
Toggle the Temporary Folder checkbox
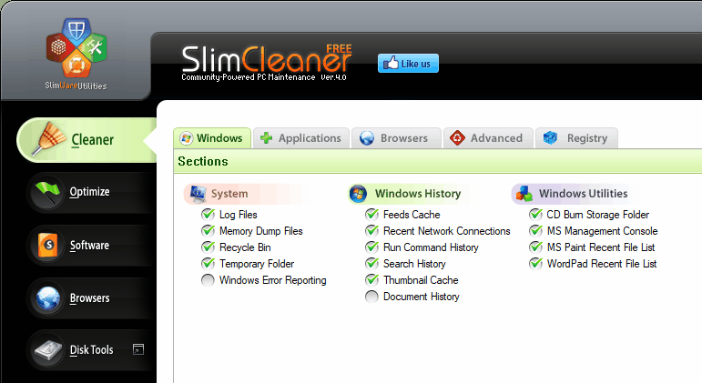coord(209,264)
